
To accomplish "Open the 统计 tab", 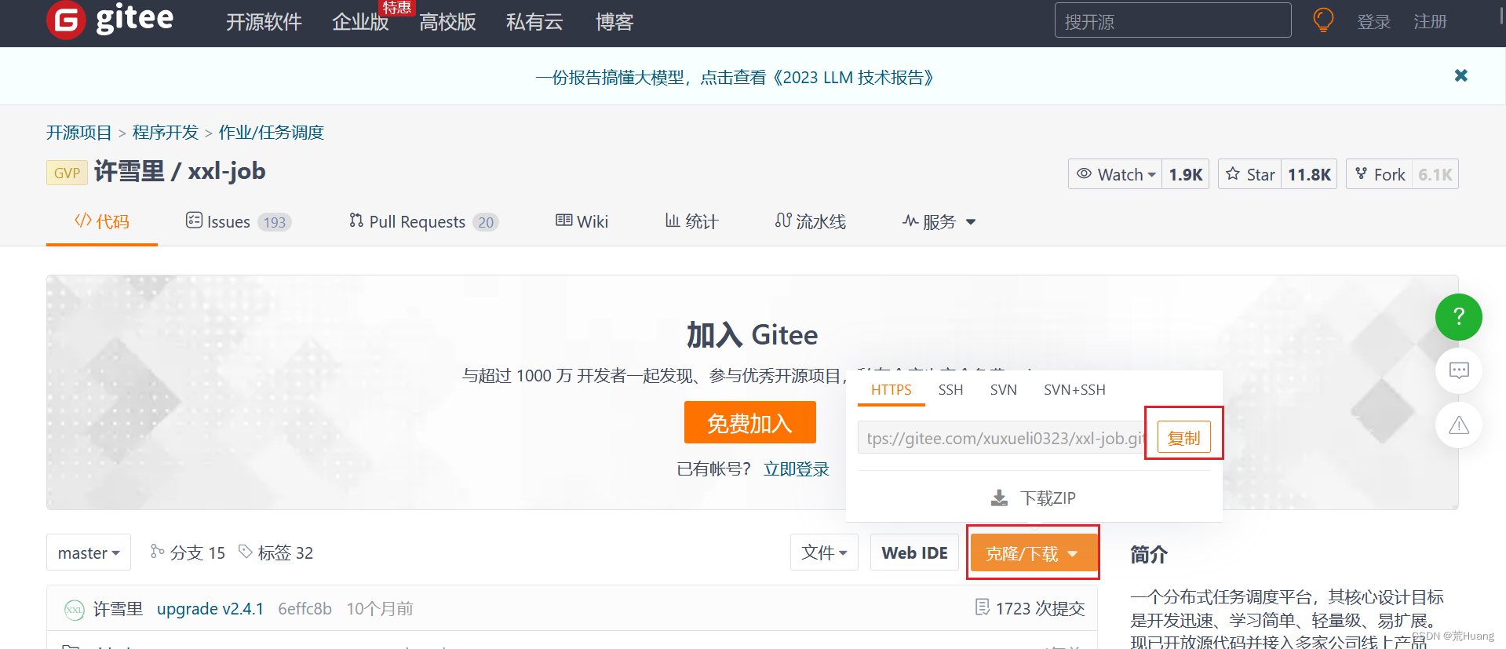I will click(691, 221).
